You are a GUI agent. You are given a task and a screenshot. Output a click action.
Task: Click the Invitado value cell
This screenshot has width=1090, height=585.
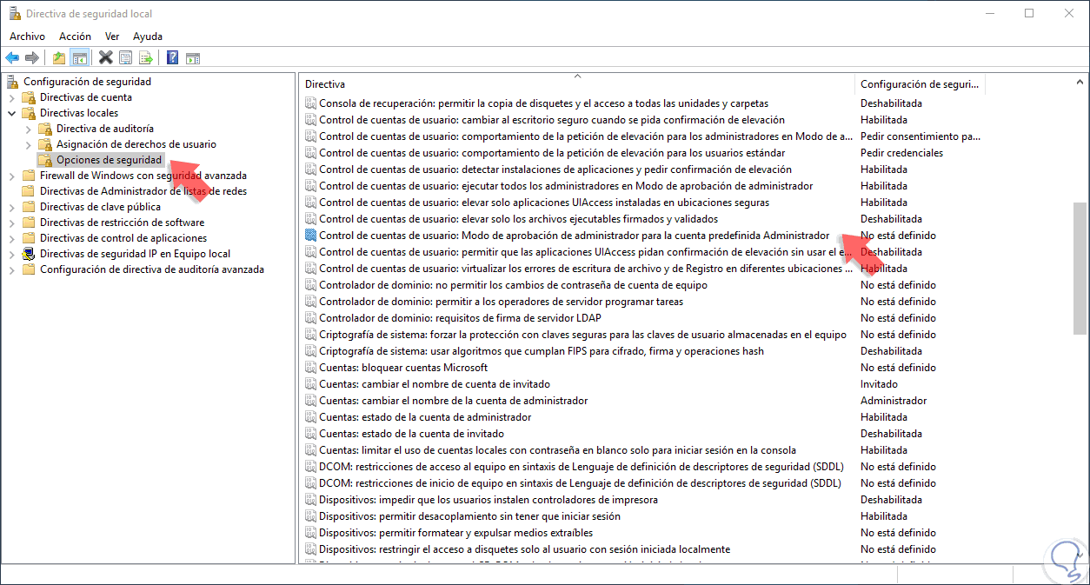pyautogui.click(x=880, y=384)
